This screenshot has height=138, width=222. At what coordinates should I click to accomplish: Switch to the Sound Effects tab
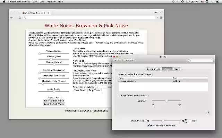[154, 69]
